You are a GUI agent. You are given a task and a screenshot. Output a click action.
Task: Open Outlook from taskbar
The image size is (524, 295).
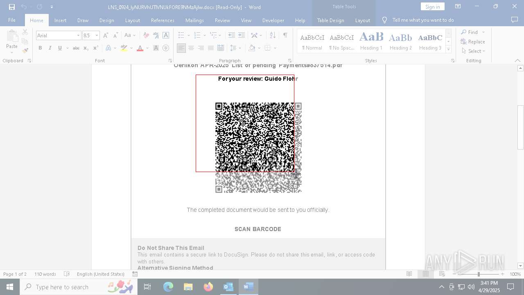tap(228, 287)
